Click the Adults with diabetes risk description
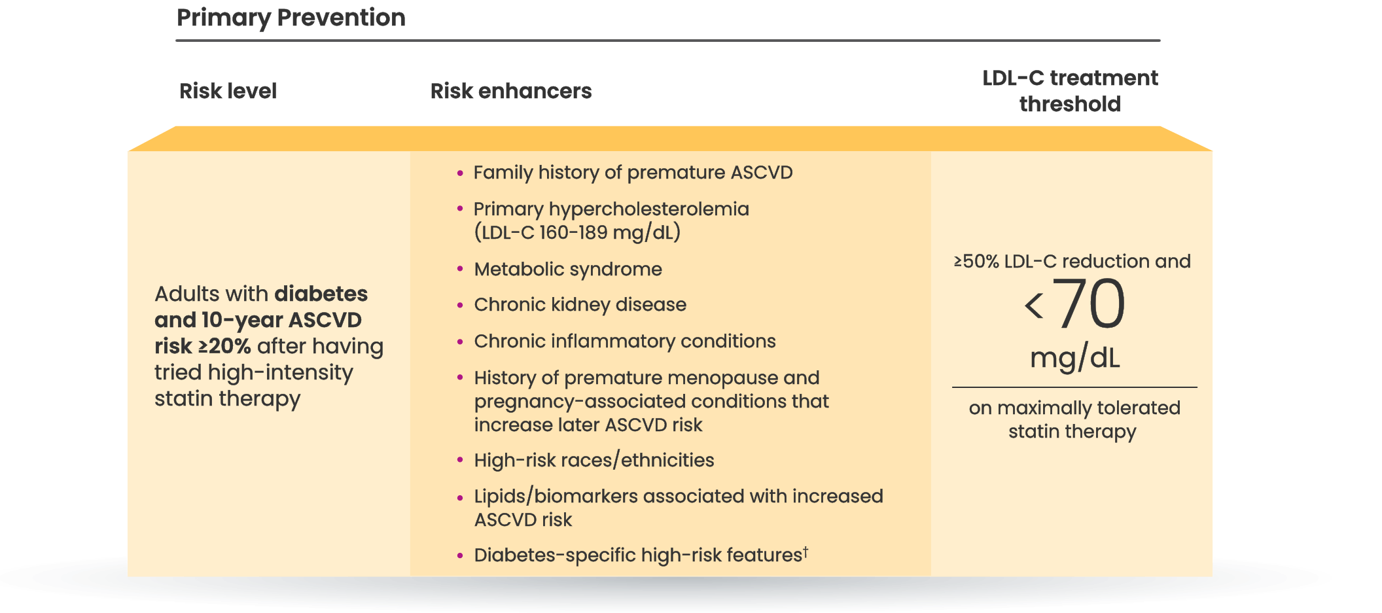This screenshot has height=613, width=1382. [x=268, y=346]
